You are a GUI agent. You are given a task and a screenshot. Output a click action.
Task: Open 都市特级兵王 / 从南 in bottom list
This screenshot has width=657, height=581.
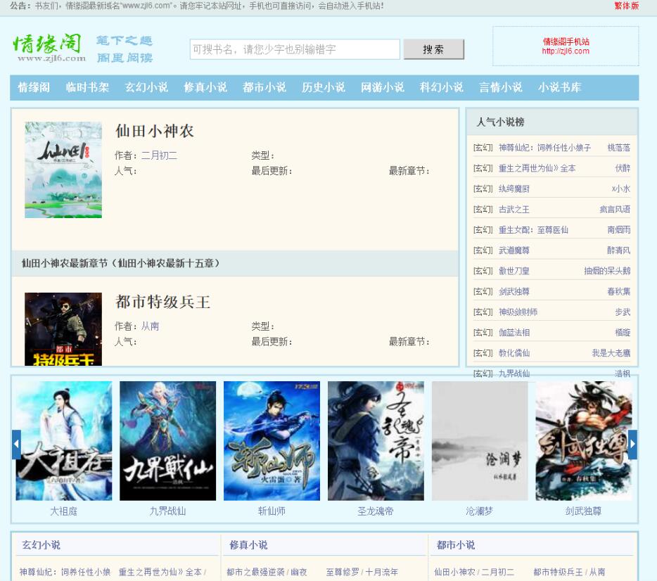coord(570,572)
